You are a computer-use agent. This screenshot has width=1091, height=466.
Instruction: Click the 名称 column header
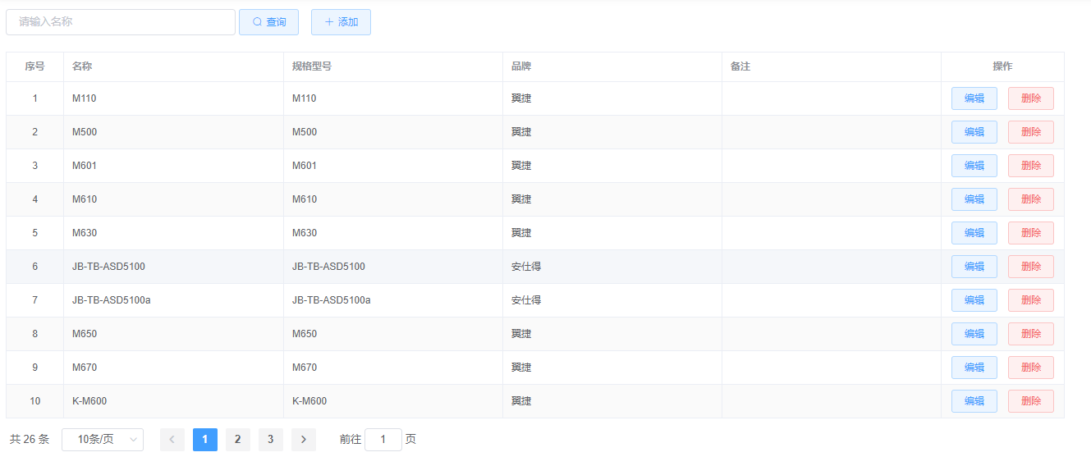tap(82, 66)
